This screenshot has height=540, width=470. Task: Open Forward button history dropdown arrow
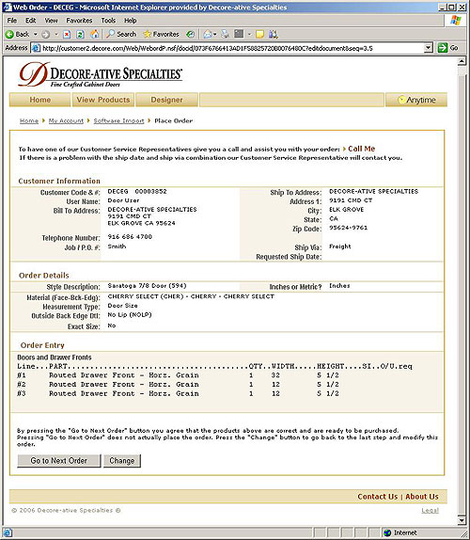click(56, 34)
